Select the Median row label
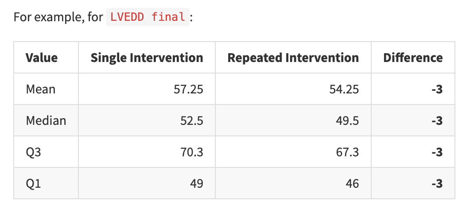This screenshot has height=209, width=474. tap(46, 120)
